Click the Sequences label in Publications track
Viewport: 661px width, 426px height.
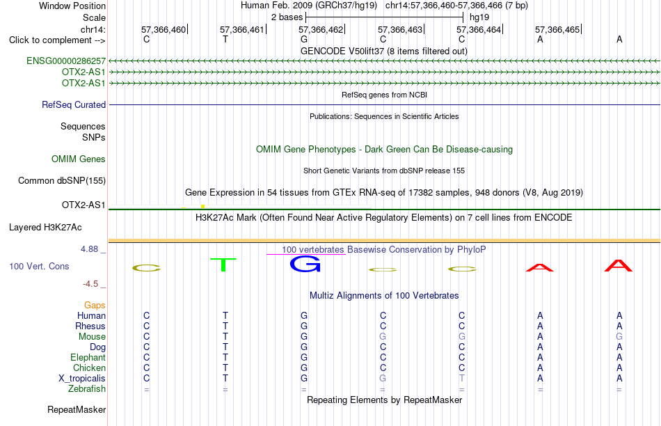[x=83, y=126]
